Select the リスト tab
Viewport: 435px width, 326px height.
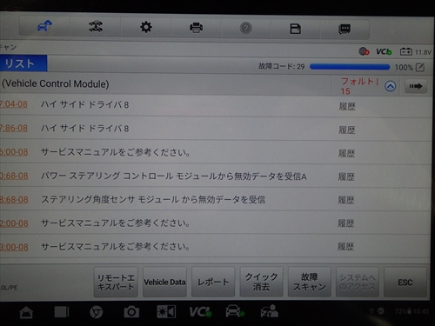pyautogui.click(x=23, y=63)
